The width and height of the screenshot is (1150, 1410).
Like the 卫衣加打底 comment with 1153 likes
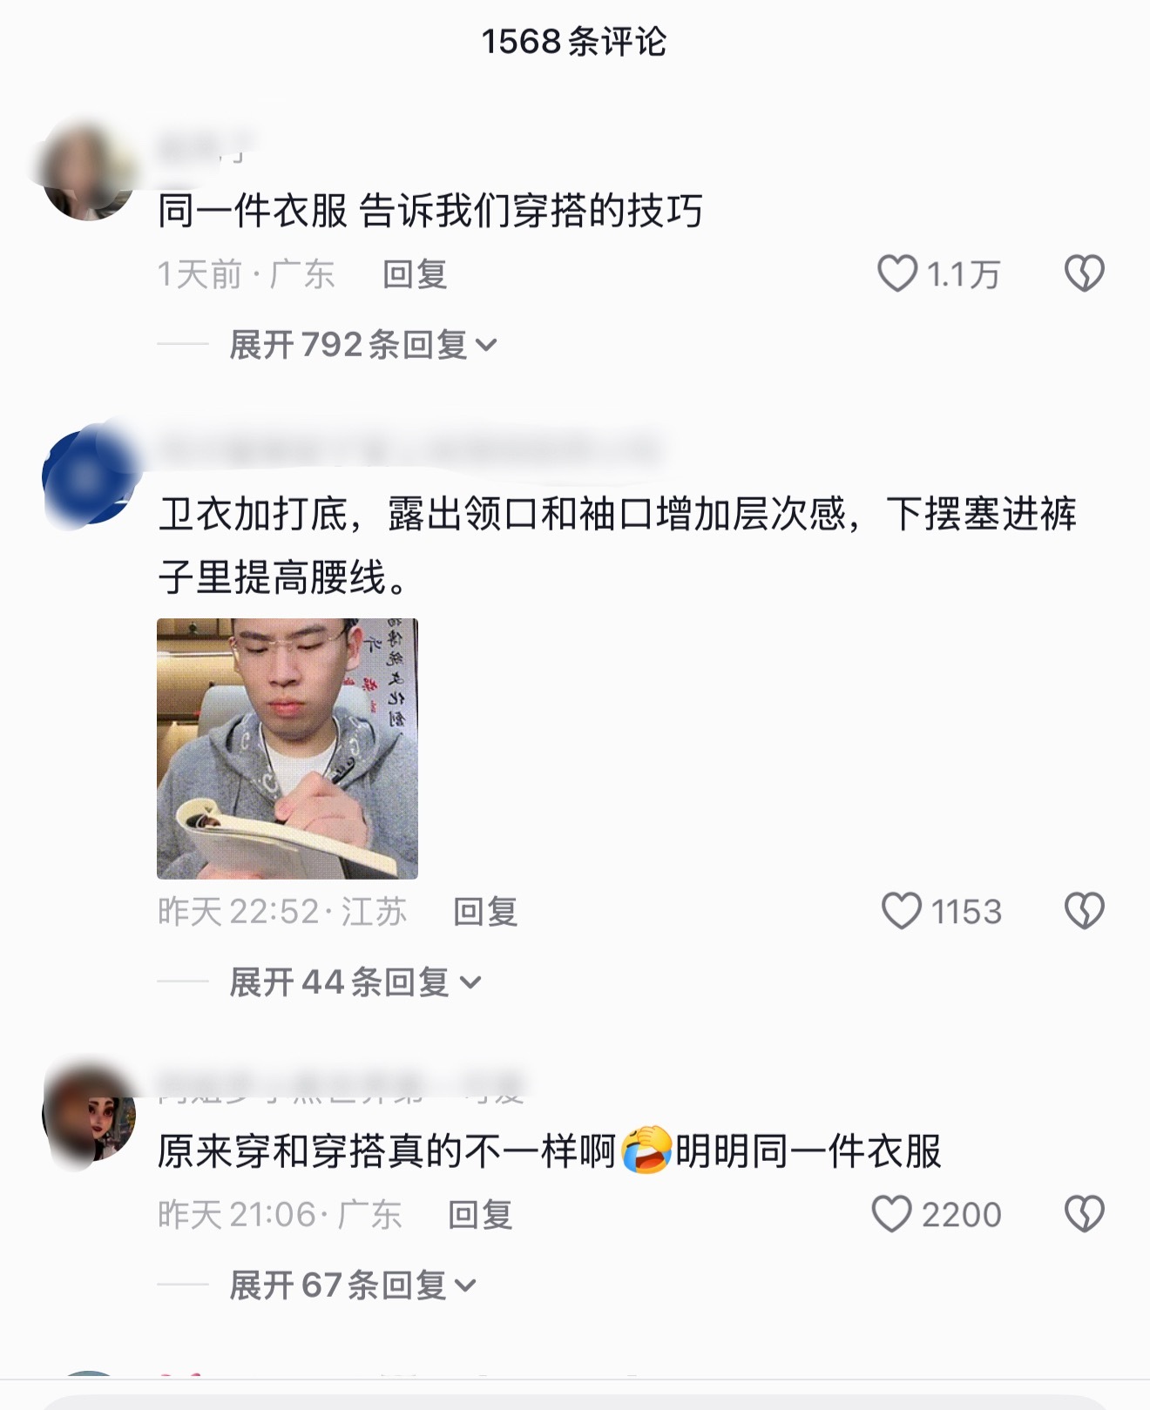(x=901, y=911)
